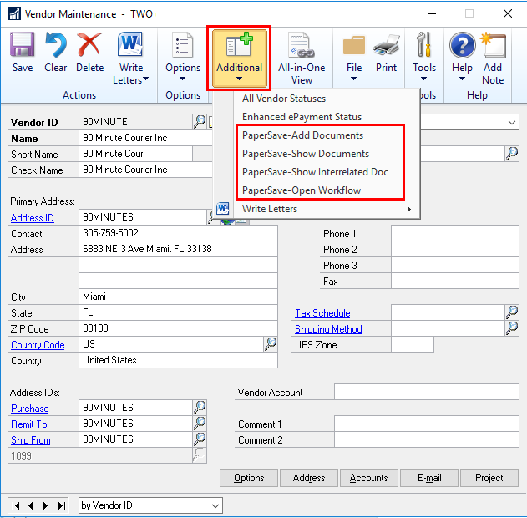Screen dimensions: 527x518
Task: Click the UPS Zone input field
Action: [413, 344]
